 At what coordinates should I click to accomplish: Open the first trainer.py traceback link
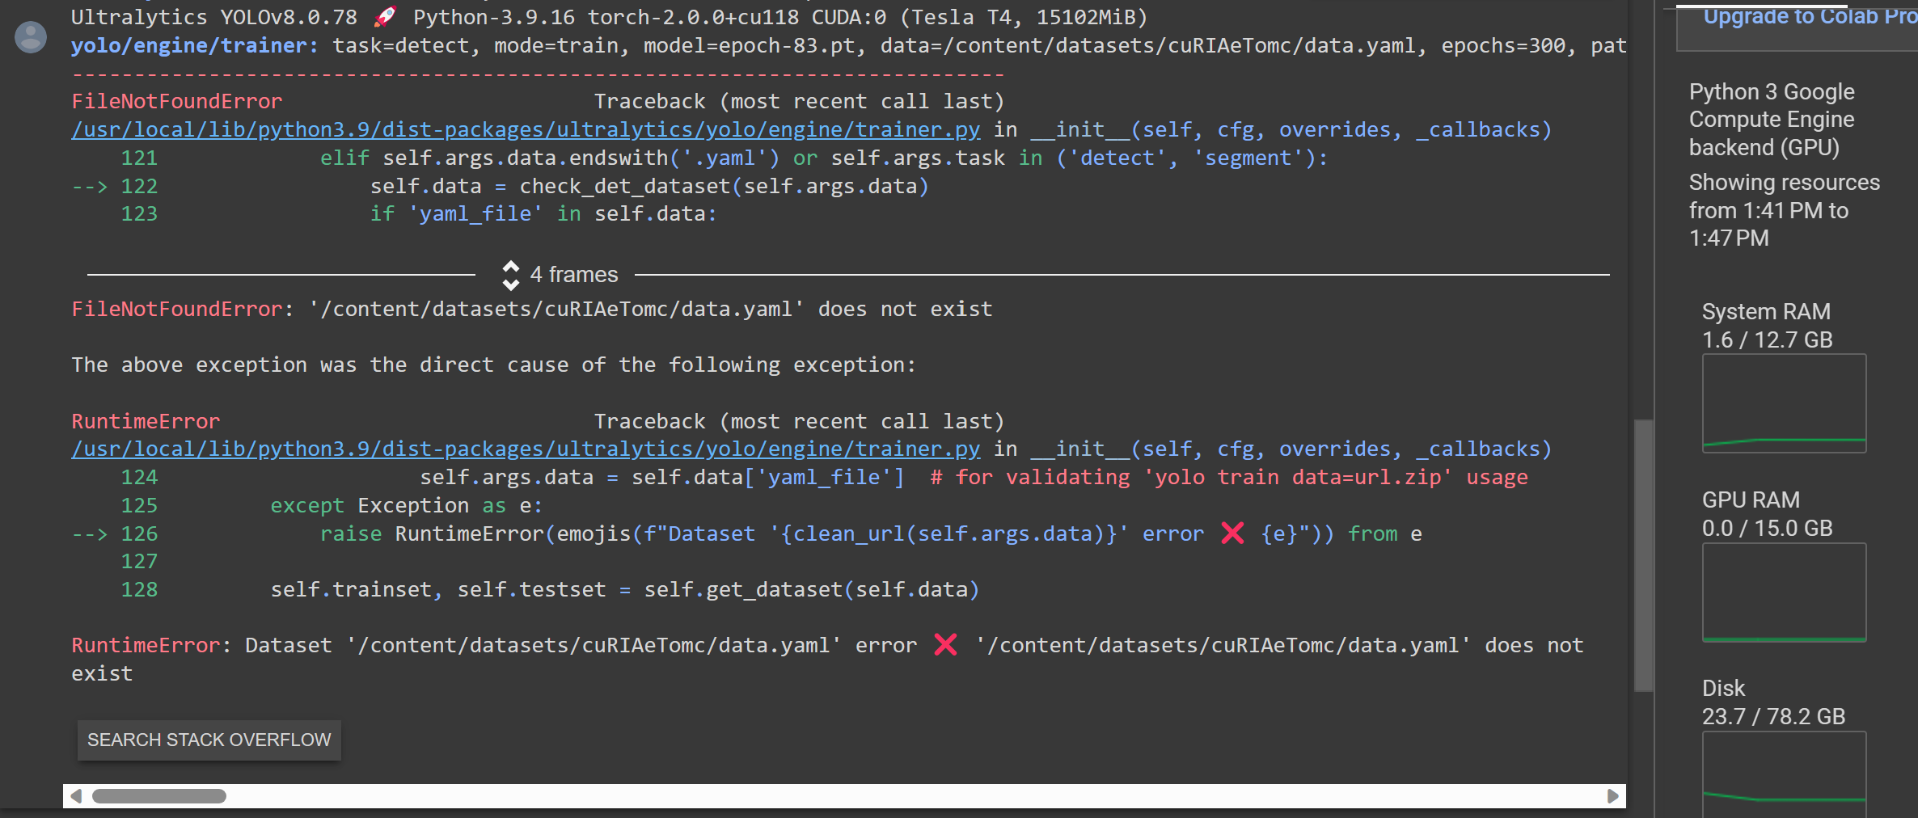(x=526, y=129)
